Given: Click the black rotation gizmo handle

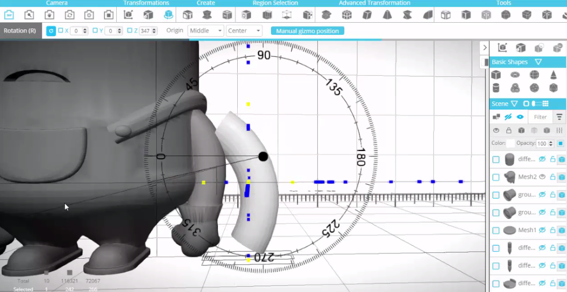Looking at the screenshot, I should (x=263, y=157).
